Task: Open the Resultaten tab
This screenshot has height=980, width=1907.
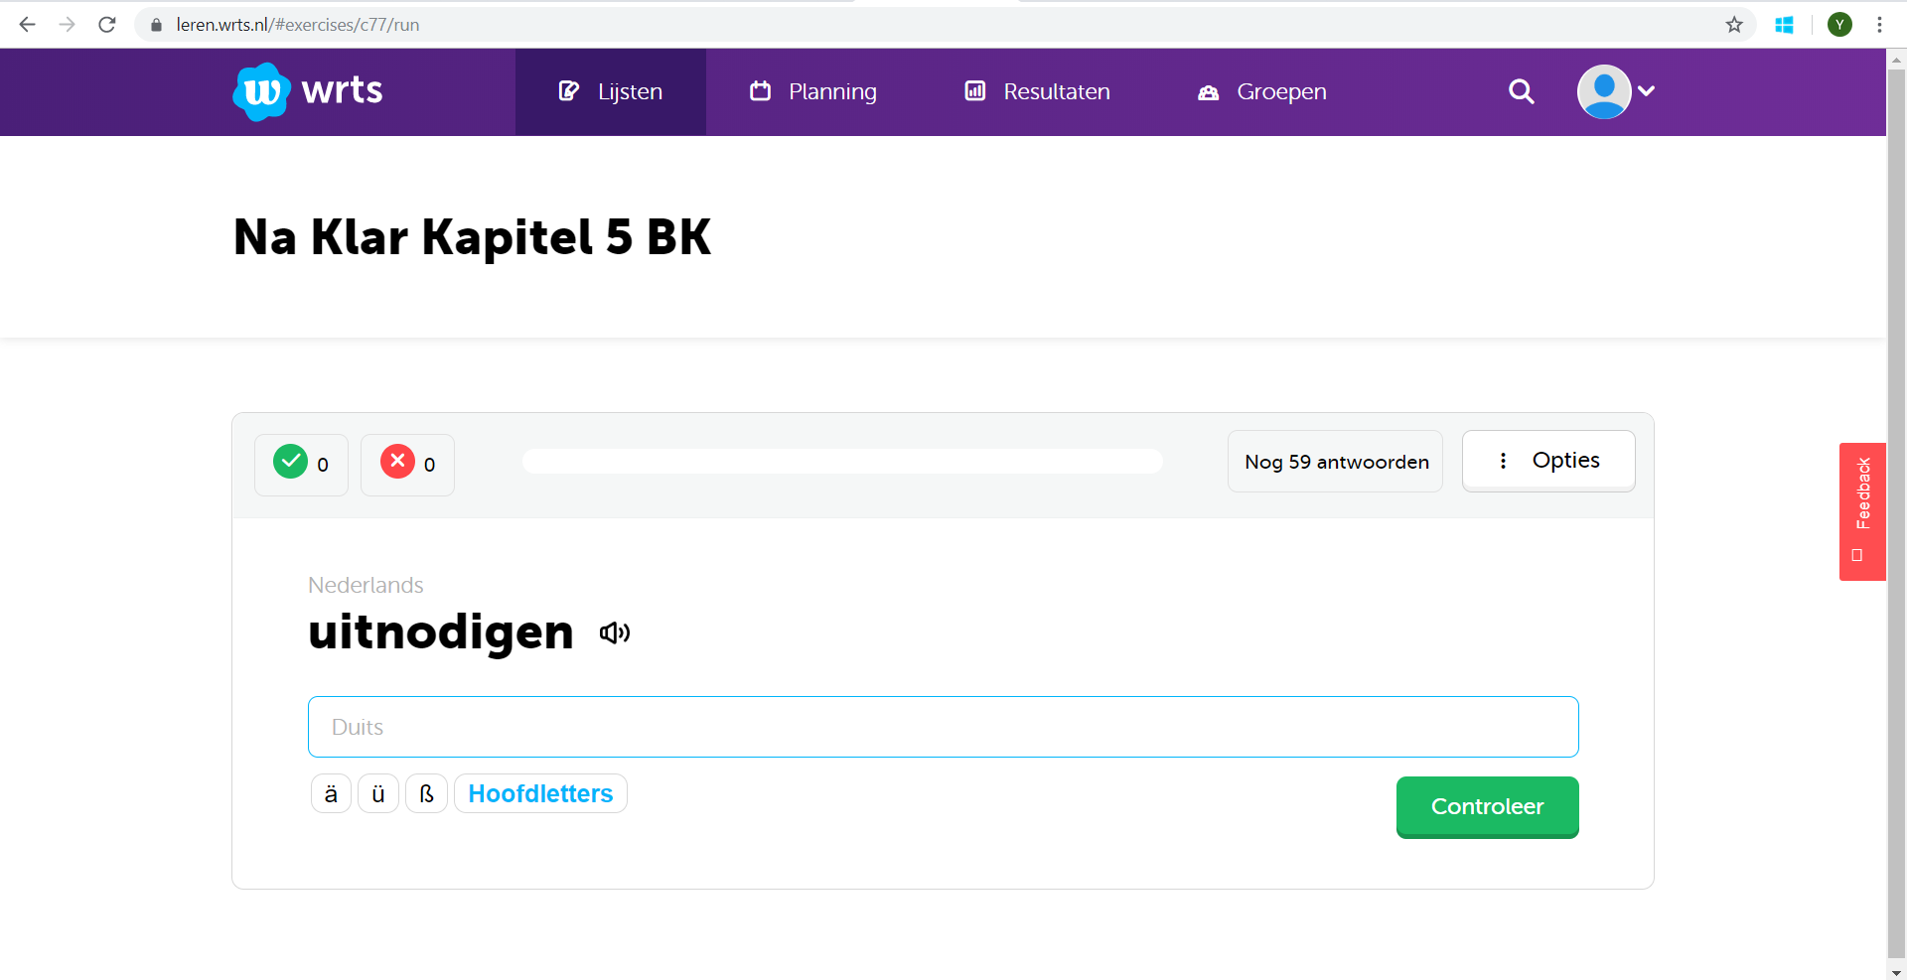Action: pyautogui.click(x=1038, y=92)
